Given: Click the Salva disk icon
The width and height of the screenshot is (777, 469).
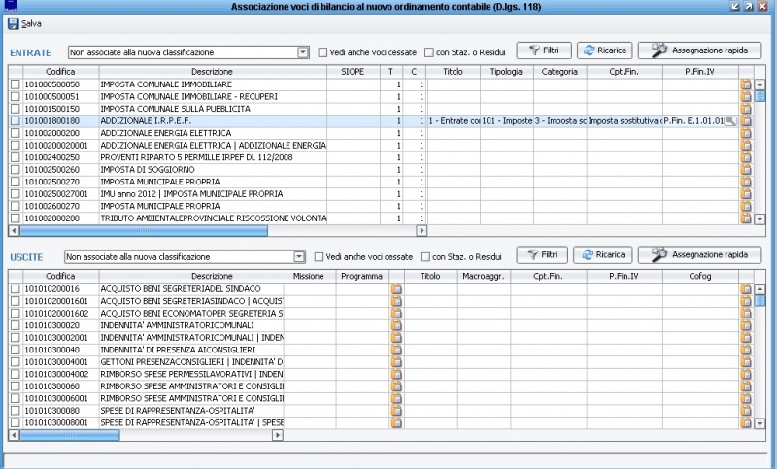Looking at the screenshot, I should coord(13,23).
